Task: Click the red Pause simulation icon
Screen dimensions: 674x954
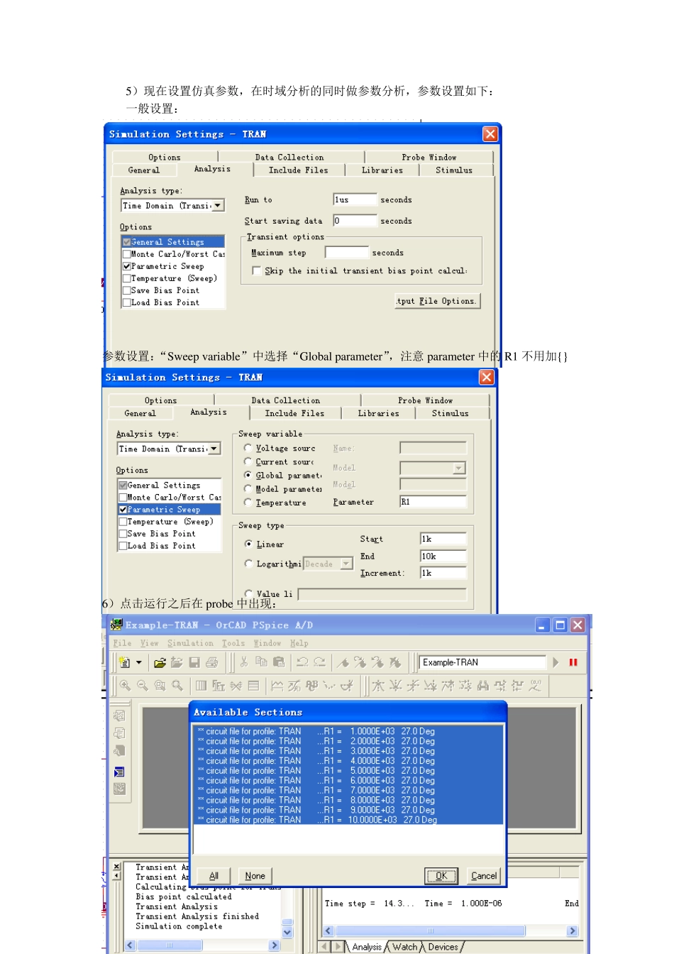Action: [x=573, y=662]
